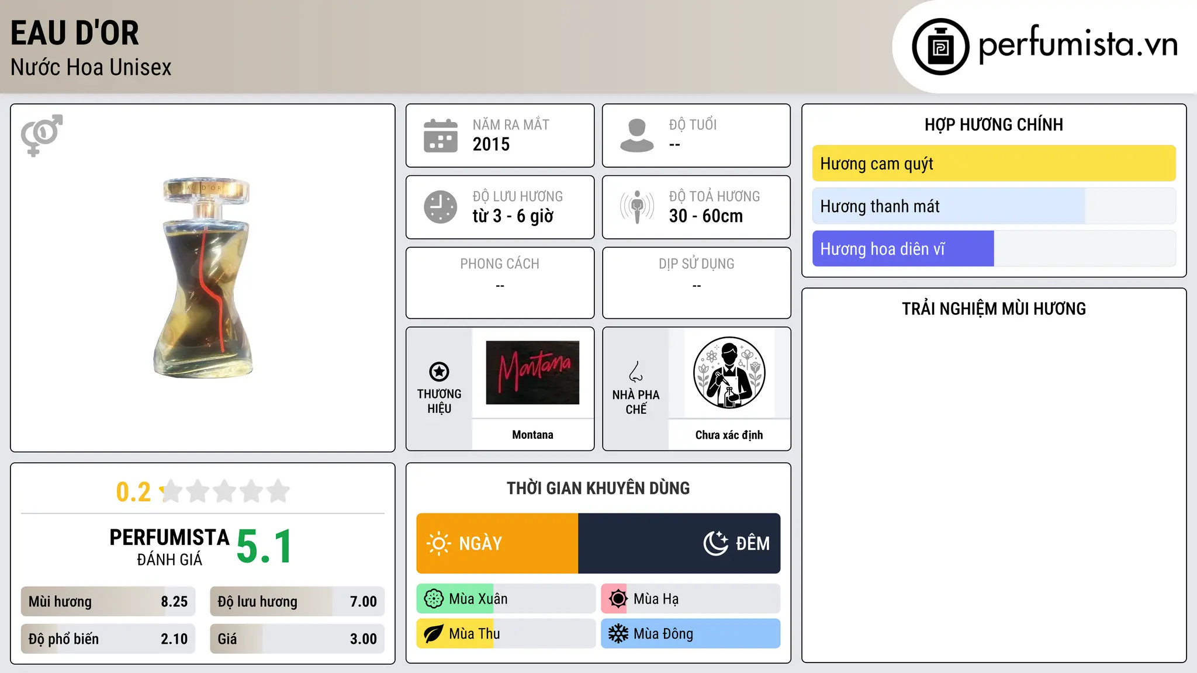This screenshot has width=1197, height=673.
Task: Click the Giá score bar
Action: (x=297, y=639)
